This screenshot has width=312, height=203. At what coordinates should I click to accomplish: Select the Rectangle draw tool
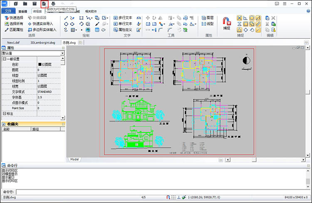pyautogui.click(x=81, y=18)
